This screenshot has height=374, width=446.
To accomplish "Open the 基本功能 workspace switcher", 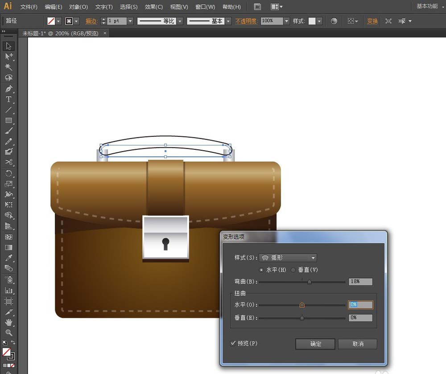I will pos(430,6).
